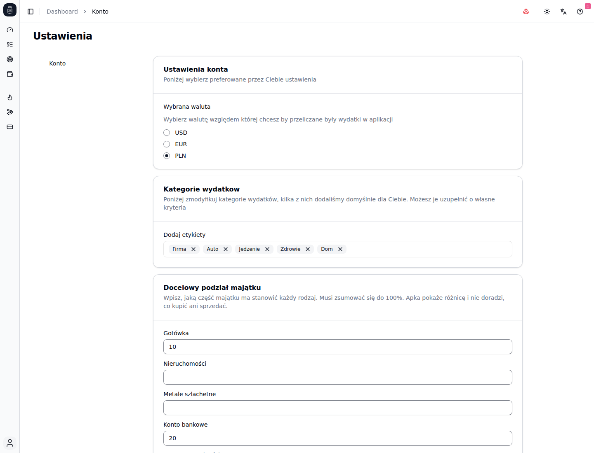
Task: Open the target goals icon in sidebar
Action: coord(10,59)
